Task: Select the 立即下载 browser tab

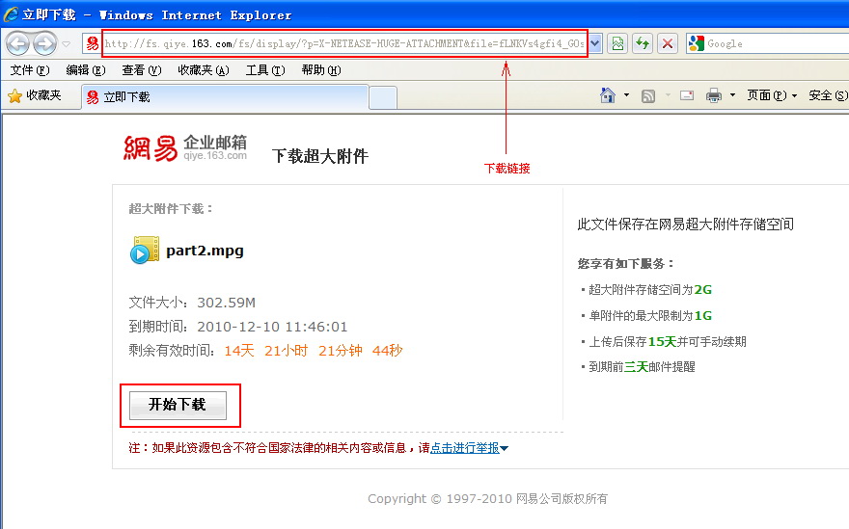Action: click(x=224, y=96)
